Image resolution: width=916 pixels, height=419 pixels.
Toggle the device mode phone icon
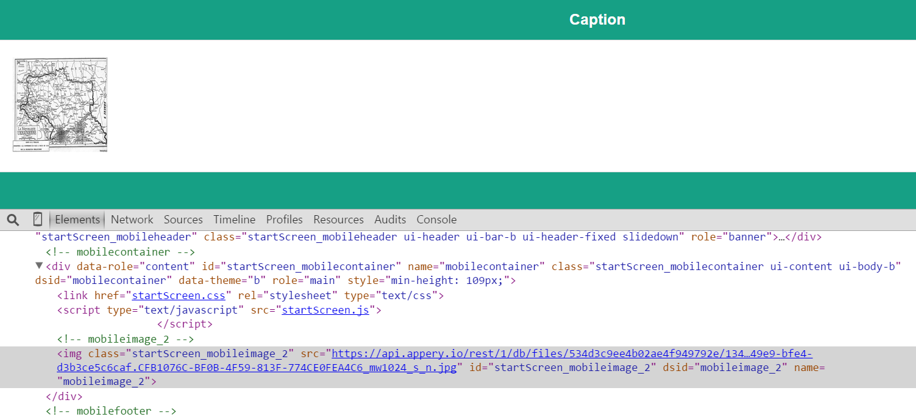pos(37,220)
